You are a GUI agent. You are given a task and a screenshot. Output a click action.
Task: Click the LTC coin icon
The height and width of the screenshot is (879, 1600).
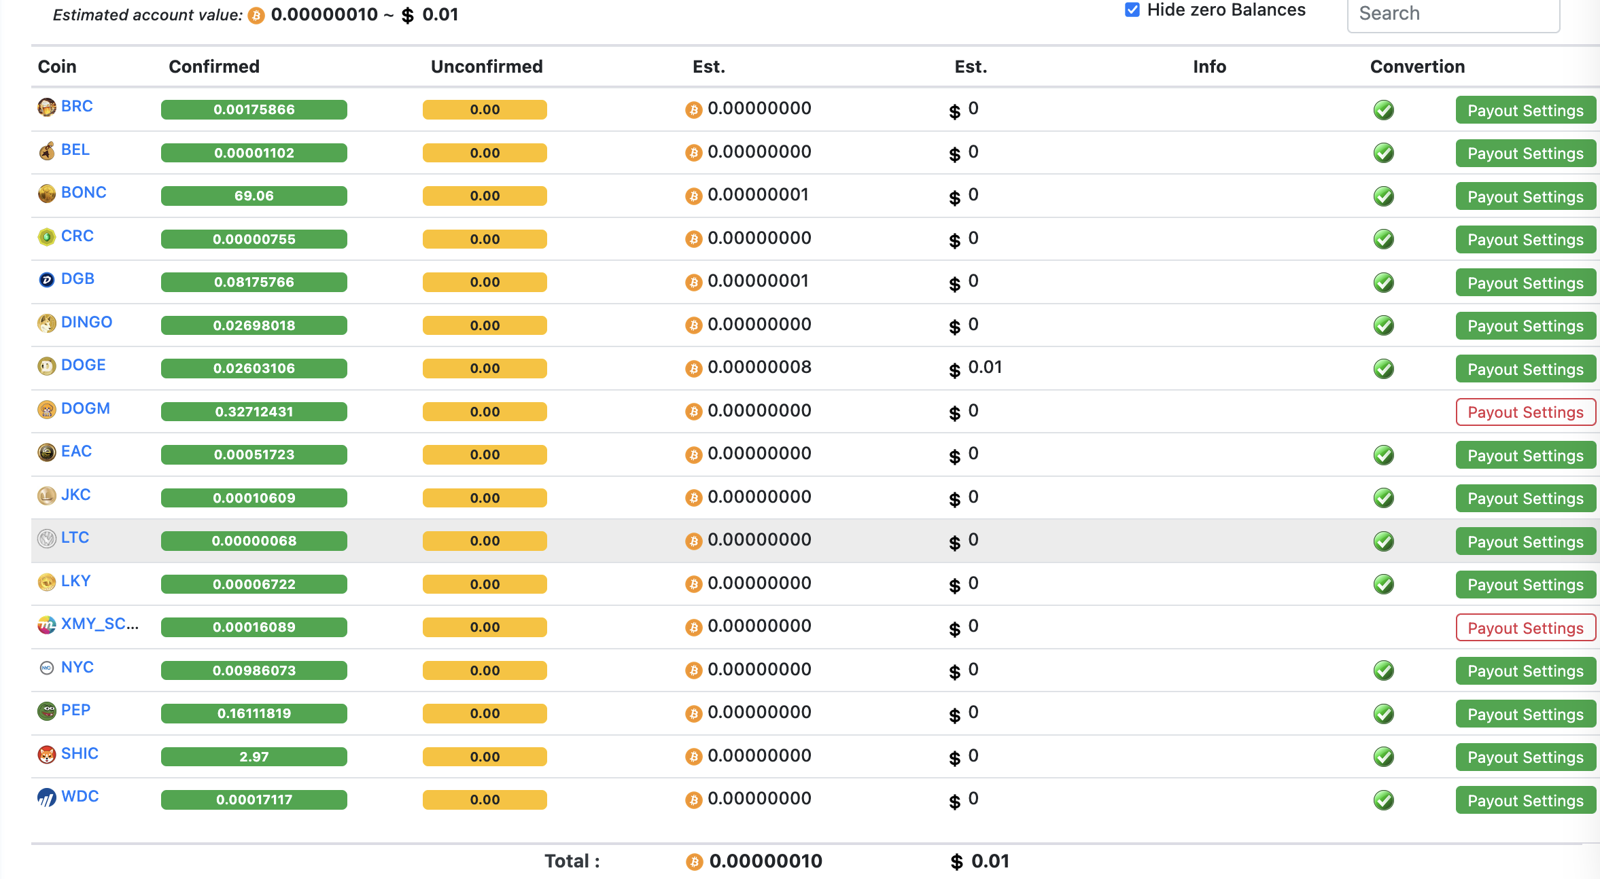click(47, 539)
